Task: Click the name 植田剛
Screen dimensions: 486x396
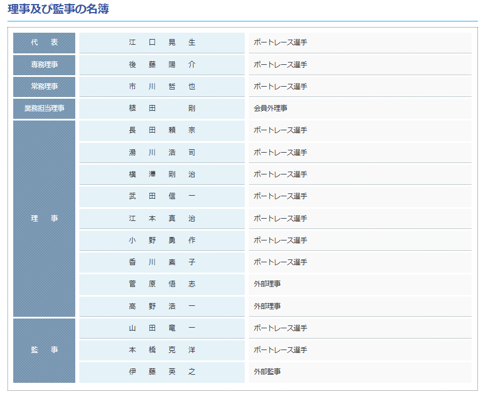Action: tap(162, 108)
